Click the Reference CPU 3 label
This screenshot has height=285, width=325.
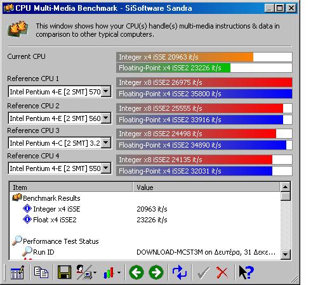[33, 130]
